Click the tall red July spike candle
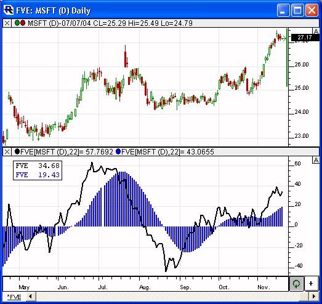The image size is (322, 304). (125, 57)
